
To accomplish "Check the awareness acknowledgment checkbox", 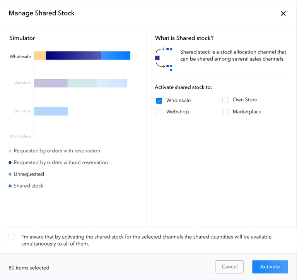I will pyautogui.click(x=12, y=236).
